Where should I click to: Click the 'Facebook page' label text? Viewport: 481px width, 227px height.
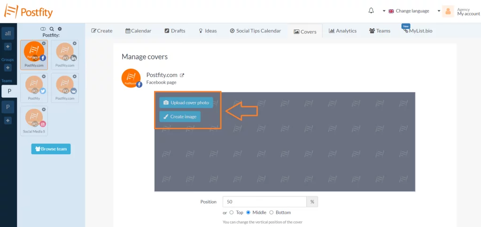pyautogui.click(x=162, y=83)
